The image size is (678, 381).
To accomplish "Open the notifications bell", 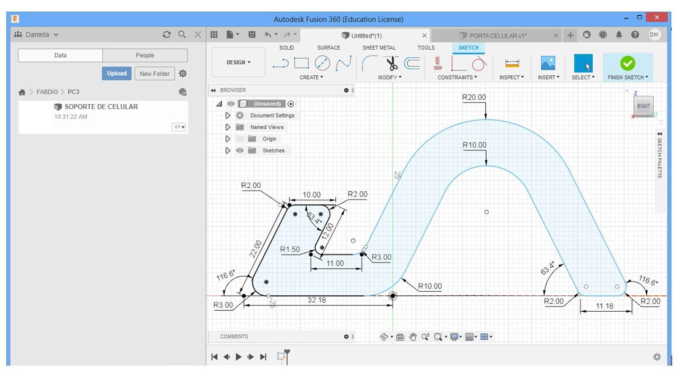I will pyautogui.click(x=619, y=35).
